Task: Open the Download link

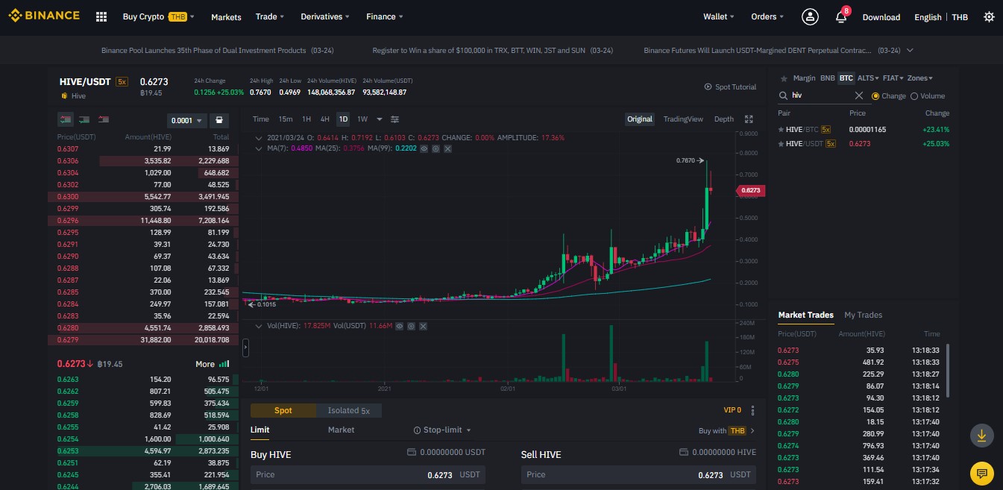Action: (x=881, y=16)
